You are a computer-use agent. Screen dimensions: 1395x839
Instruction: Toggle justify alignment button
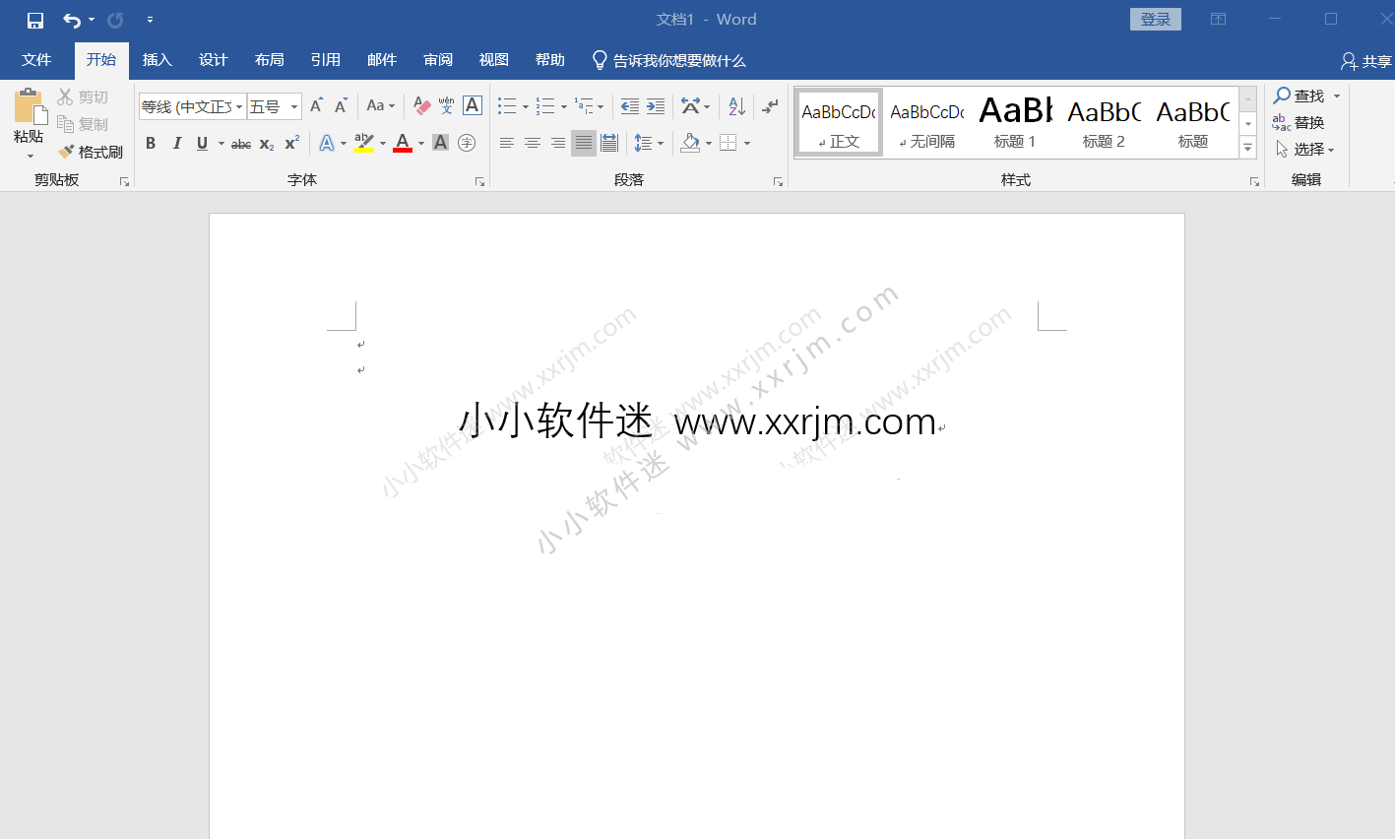[584, 144]
